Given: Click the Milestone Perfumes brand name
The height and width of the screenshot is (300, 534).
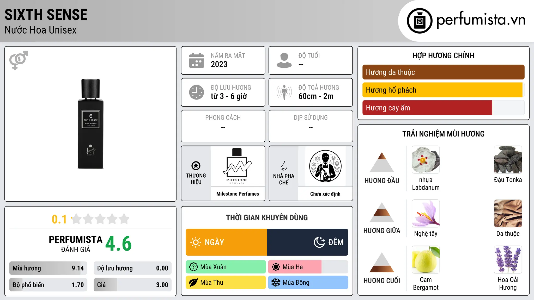Looking at the screenshot, I should click(x=238, y=194).
